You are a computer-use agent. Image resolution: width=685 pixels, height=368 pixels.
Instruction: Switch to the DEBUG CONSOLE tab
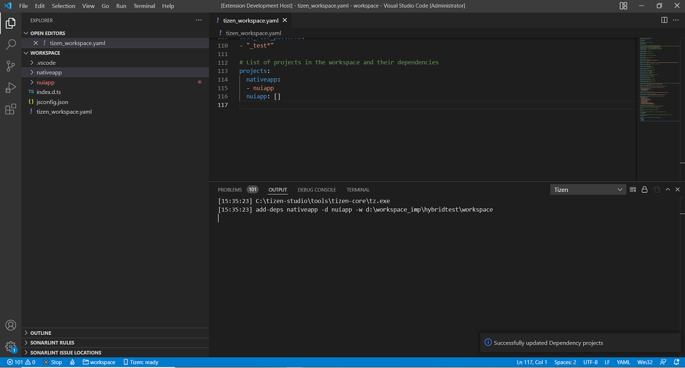click(x=316, y=189)
